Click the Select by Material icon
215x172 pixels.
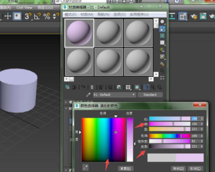[x=162, y=71]
